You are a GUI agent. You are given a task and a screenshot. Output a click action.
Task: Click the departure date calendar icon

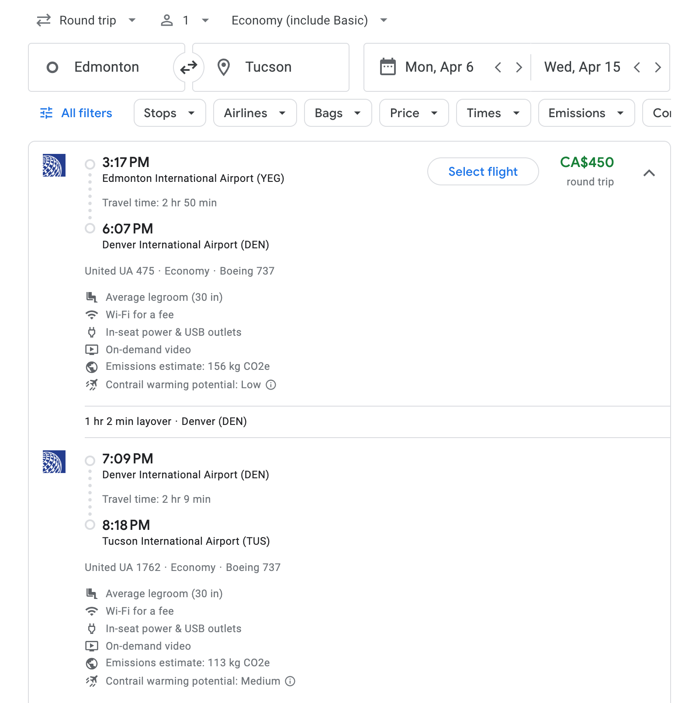(388, 67)
